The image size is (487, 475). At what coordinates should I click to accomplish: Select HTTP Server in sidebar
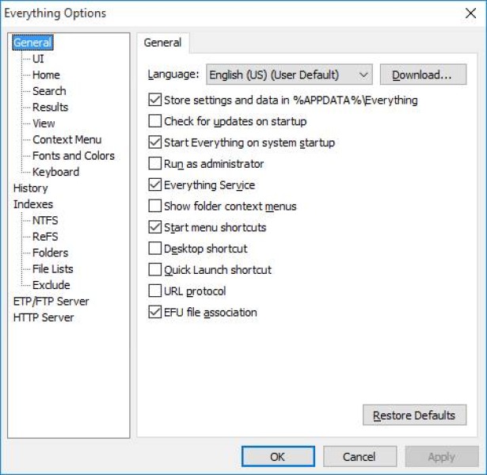coord(44,317)
